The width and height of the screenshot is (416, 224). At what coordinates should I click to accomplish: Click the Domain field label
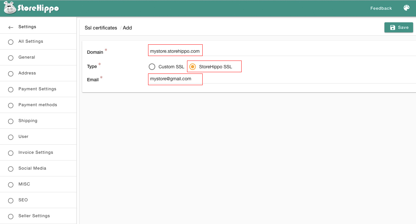pos(95,52)
